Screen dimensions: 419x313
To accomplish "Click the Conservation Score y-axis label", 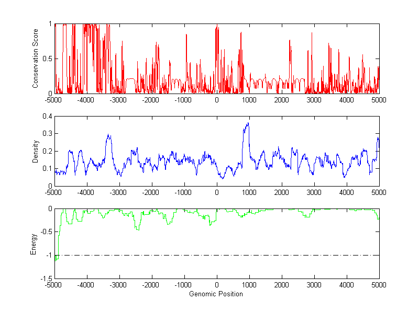I will click(x=35, y=59).
